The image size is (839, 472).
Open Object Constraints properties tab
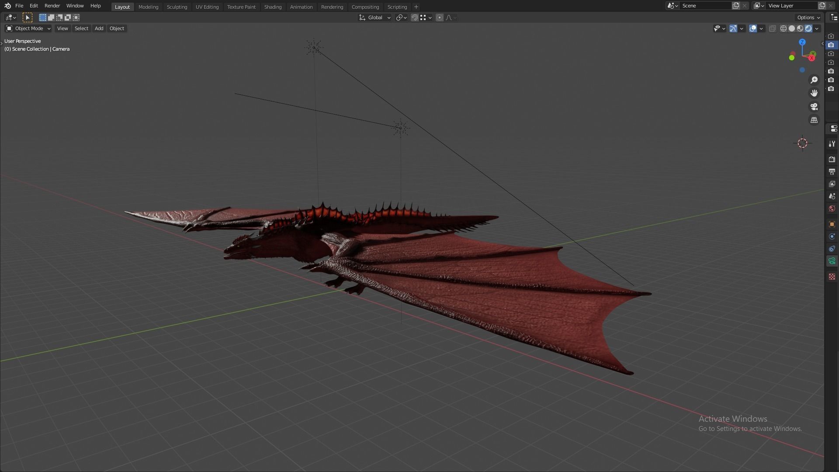pyautogui.click(x=832, y=249)
